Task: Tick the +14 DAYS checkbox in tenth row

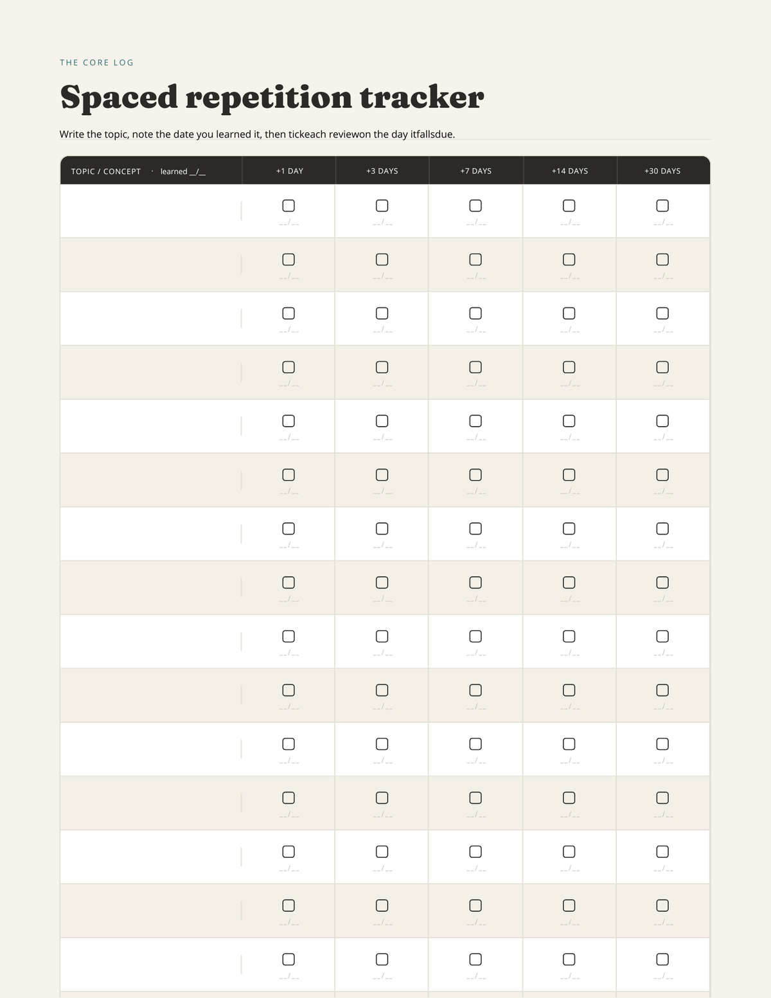Action: pos(569,690)
